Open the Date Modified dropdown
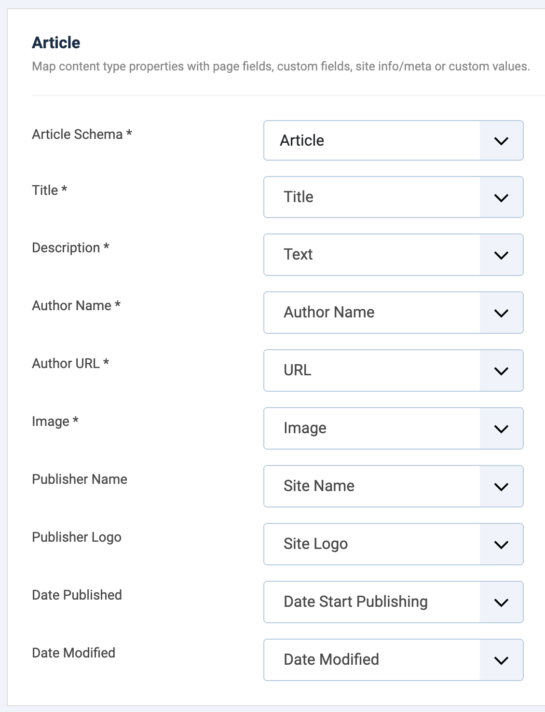Viewport: 545px width, 712px height. click(394, 660)
